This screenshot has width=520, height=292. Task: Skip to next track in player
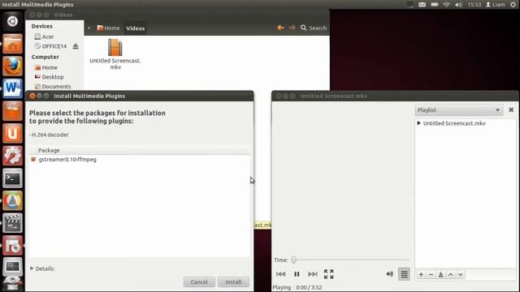[x=312, y=274]
